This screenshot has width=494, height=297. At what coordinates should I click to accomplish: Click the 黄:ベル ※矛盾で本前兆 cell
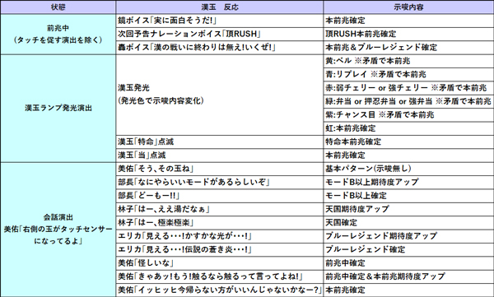[408, 61]
